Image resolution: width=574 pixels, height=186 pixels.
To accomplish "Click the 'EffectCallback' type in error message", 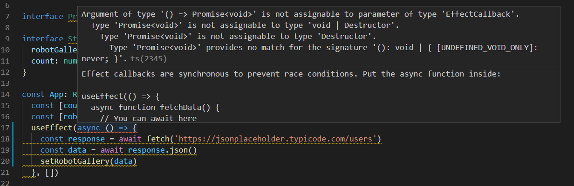I will (x=488, y=14).
